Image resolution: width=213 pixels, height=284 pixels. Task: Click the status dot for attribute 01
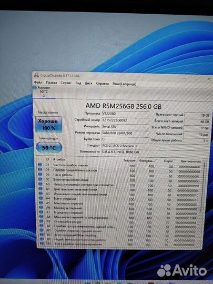[x=40, y=165]
